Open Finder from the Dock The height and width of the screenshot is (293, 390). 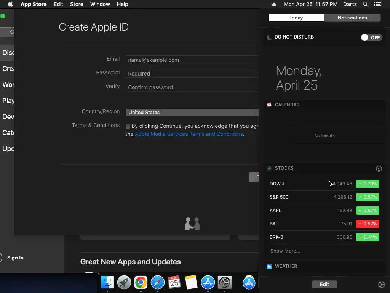(107, 283)
